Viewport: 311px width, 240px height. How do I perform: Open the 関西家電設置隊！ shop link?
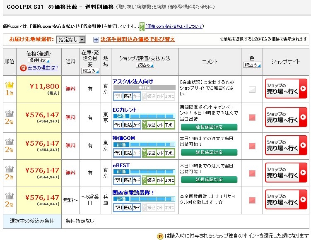coord(133,193)
